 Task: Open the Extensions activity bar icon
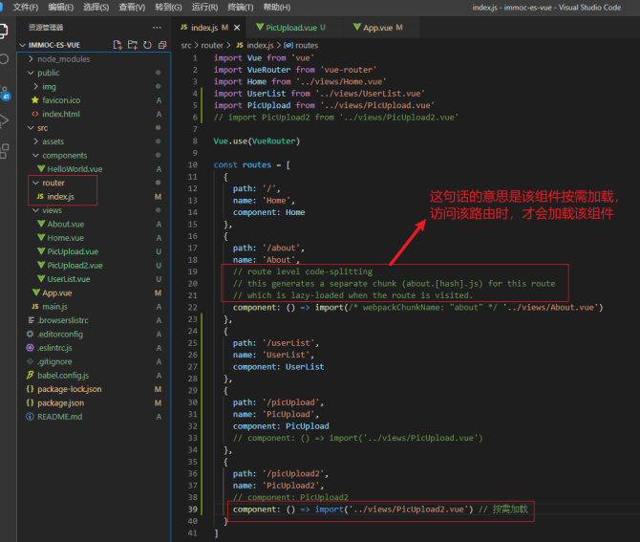pos(4,151)
